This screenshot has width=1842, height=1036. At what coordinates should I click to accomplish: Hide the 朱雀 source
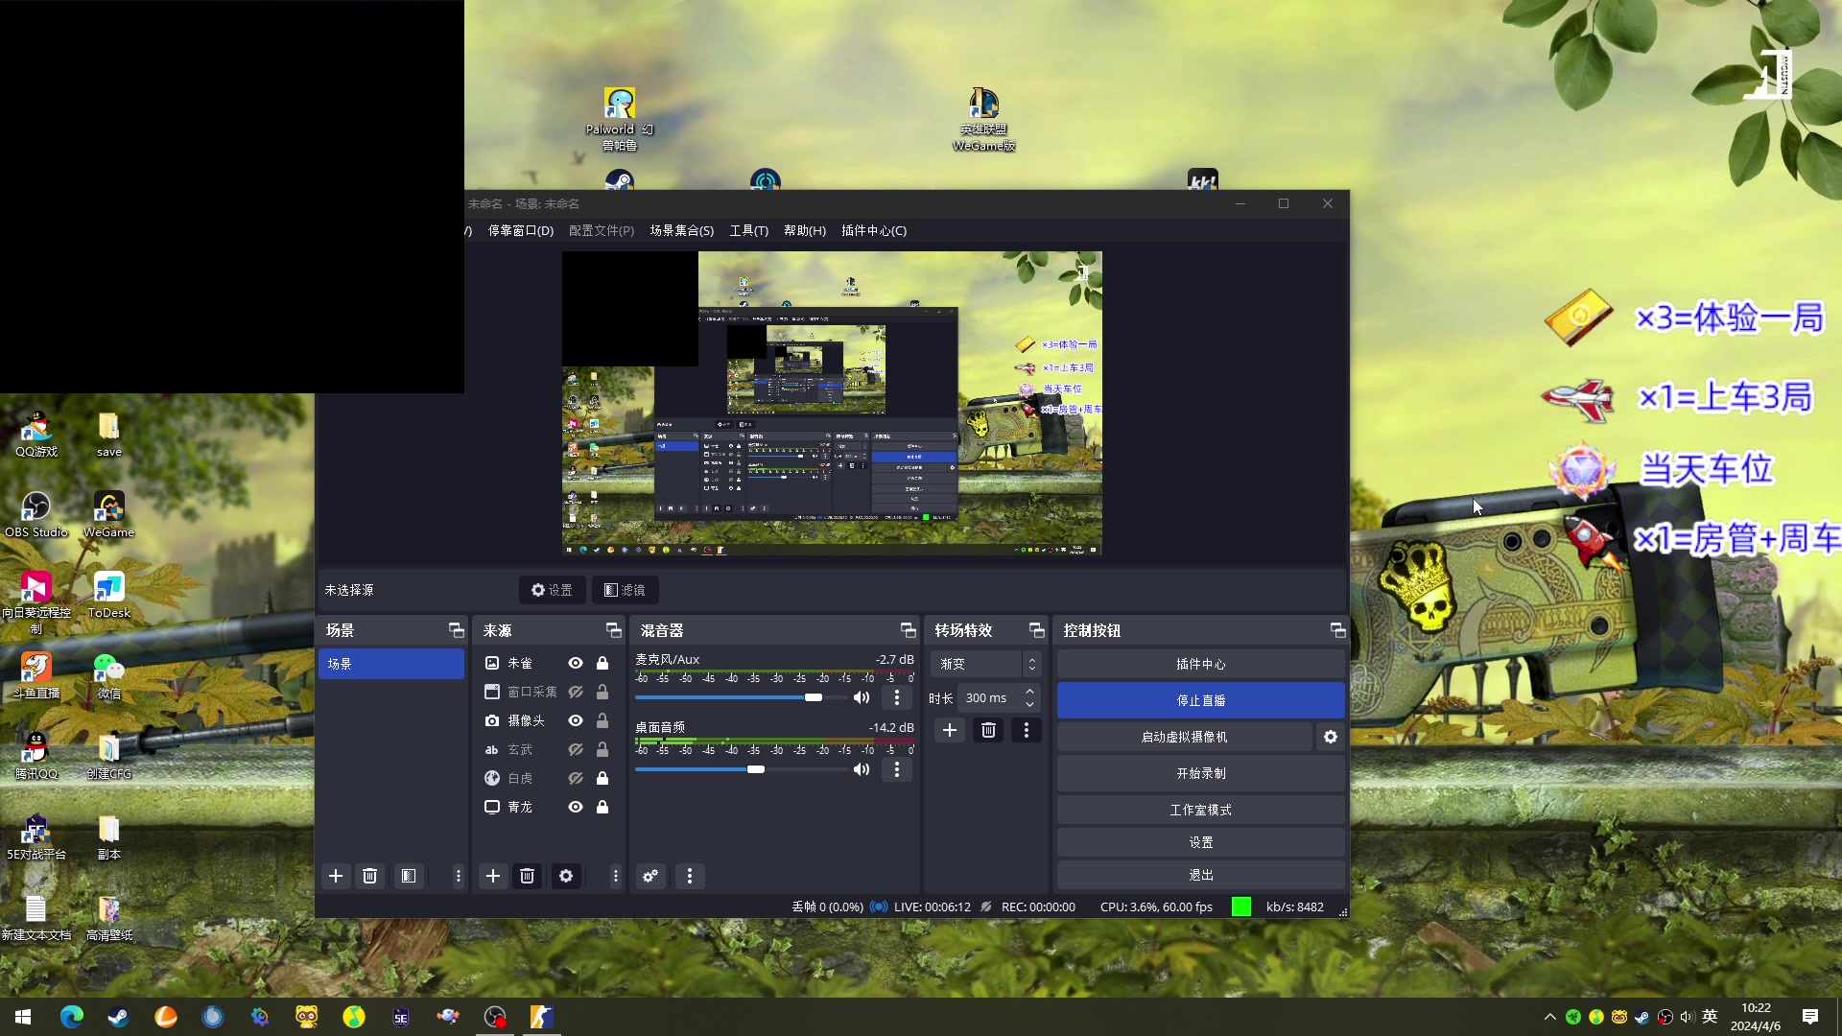coord(576,663)
